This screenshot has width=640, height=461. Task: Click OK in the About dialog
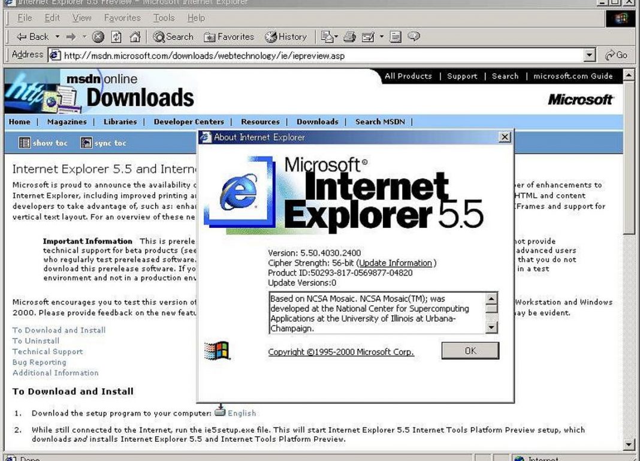(470, 351)
